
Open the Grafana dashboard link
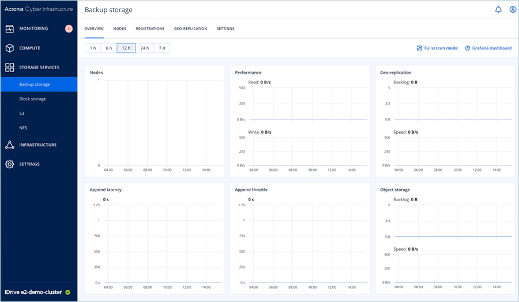click(x=488, y=48)
